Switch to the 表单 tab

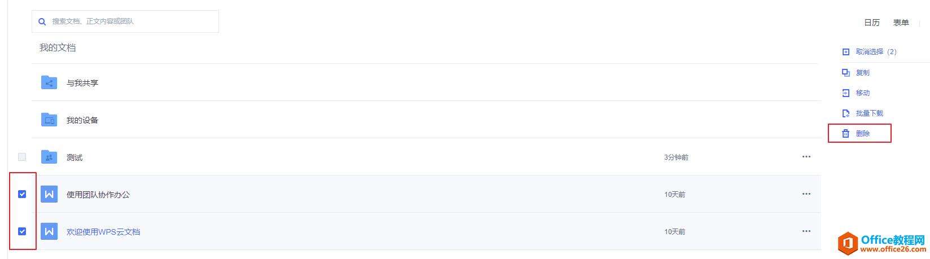[901, 23]
